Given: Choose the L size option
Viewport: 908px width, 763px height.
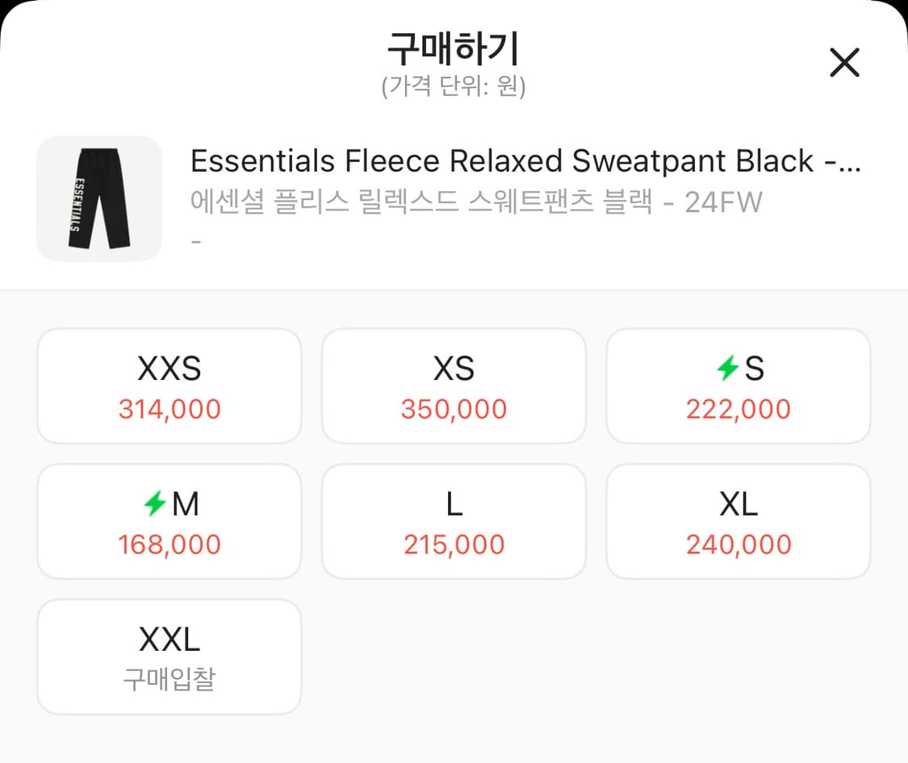Looking at the screenshot, I should (x=454, y=504).
